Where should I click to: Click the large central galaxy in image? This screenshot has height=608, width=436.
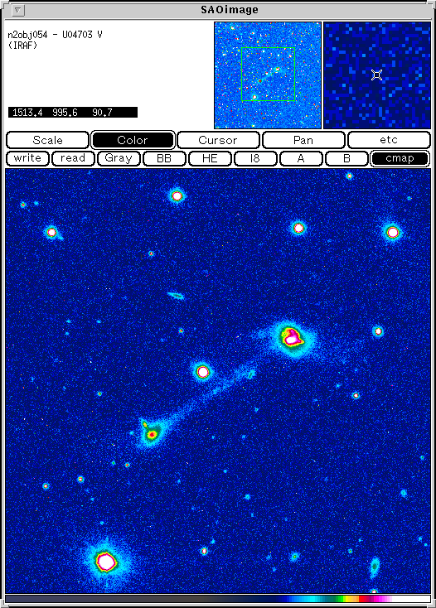pos(292,337)
